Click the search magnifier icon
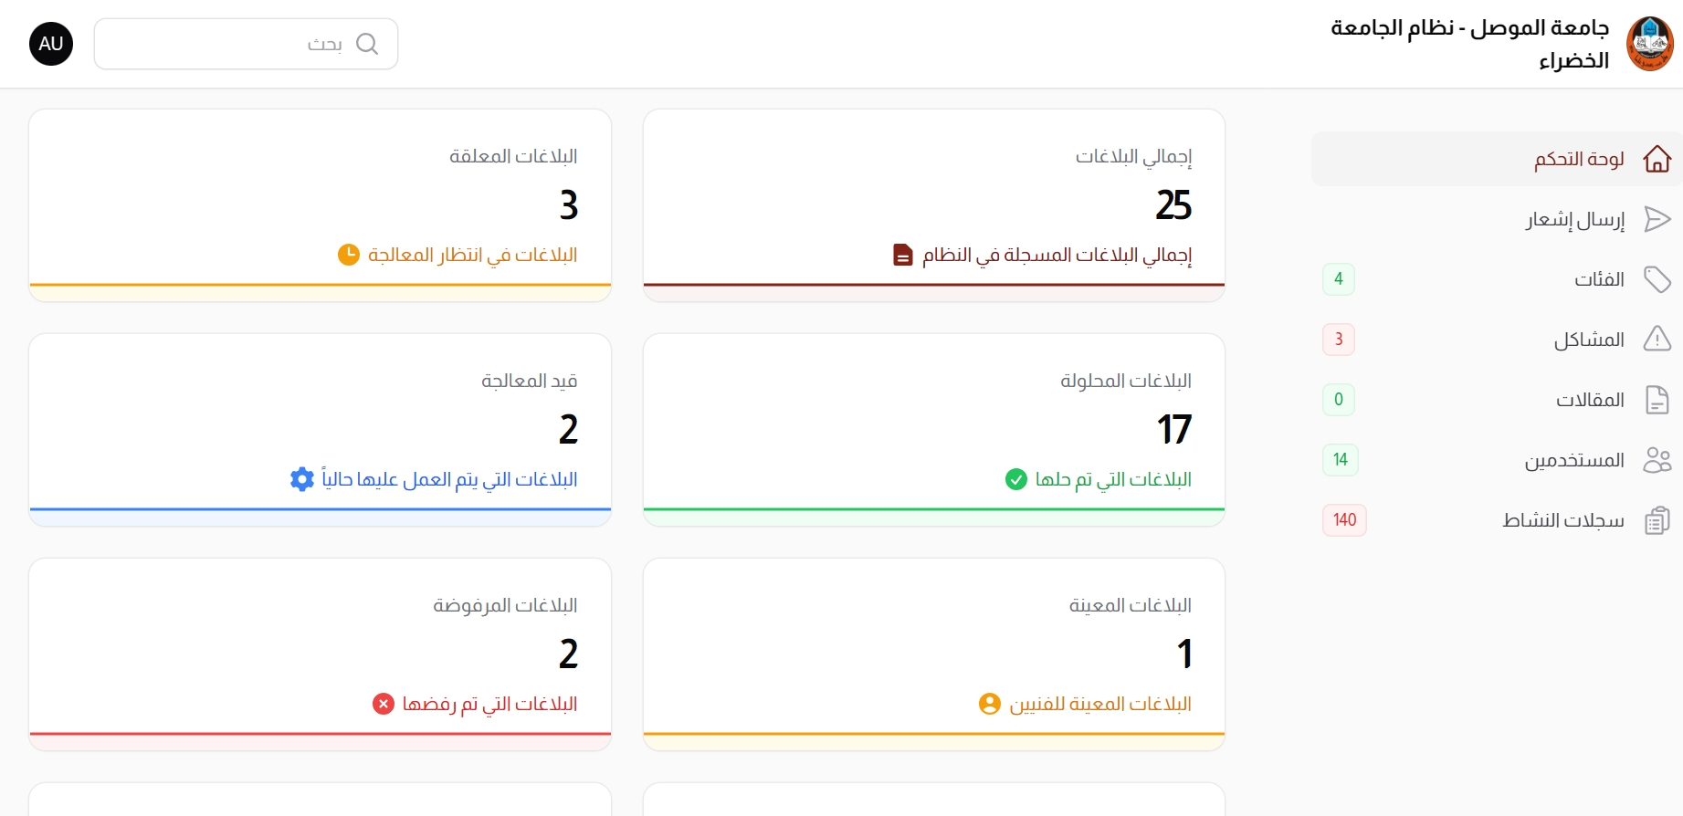1683x816 pixels. pos(368,43)
